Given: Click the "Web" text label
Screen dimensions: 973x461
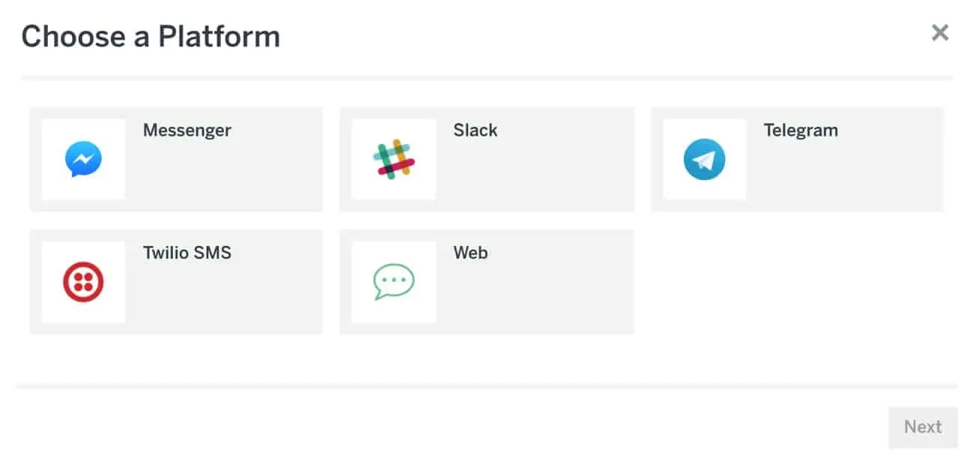Looking at the screenshot, I should pyautogui.click(x=470, y=253).
